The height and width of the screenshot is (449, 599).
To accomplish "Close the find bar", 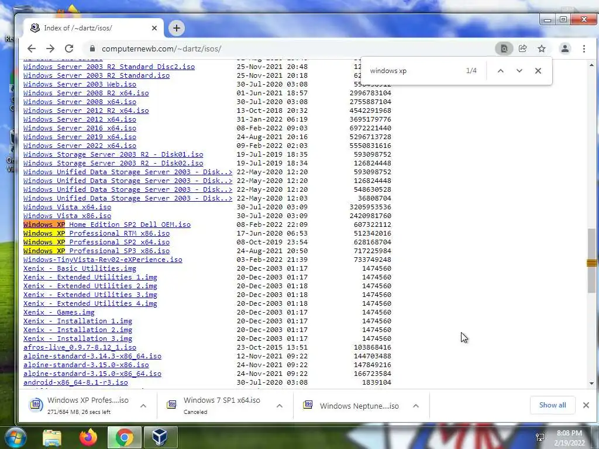I will [x=538, y=71].
